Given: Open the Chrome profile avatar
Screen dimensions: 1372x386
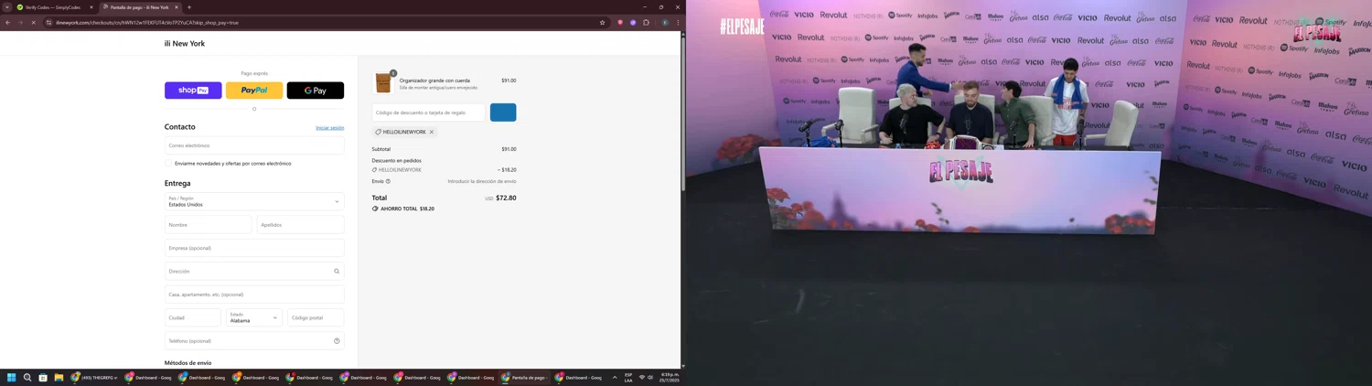Looking at the screenshot, I should pos(665,22).
